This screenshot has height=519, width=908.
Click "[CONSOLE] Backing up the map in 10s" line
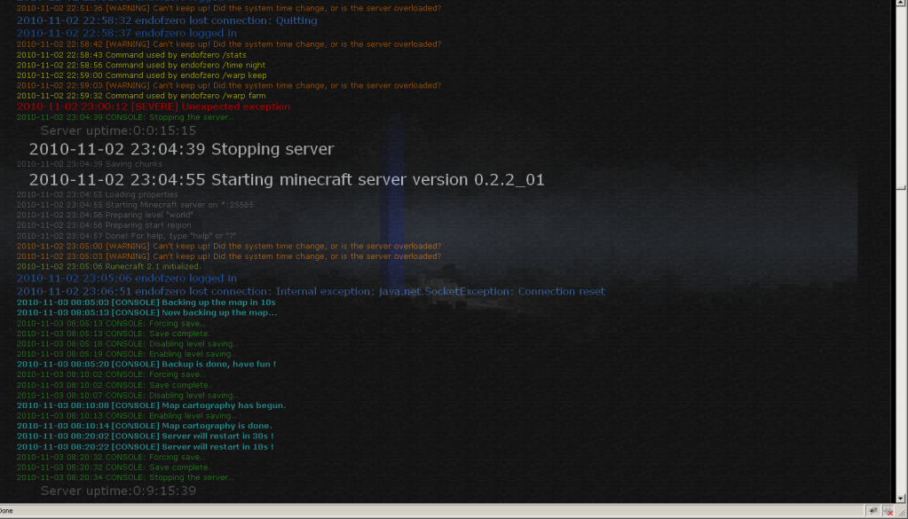coord(146,303)
